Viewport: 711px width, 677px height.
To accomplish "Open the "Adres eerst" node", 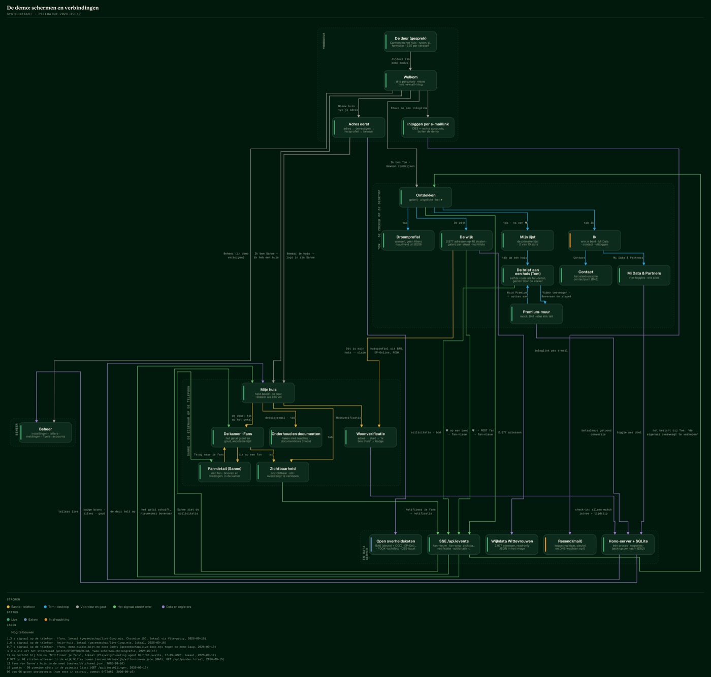I will point(359,127).
